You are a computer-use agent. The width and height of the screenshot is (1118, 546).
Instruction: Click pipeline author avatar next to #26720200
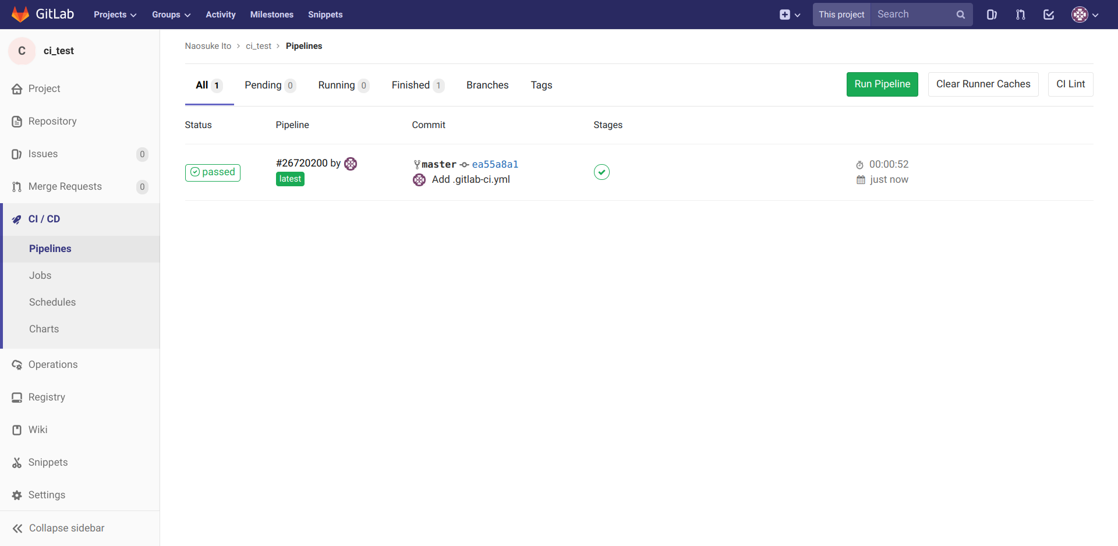click(351, 164)
